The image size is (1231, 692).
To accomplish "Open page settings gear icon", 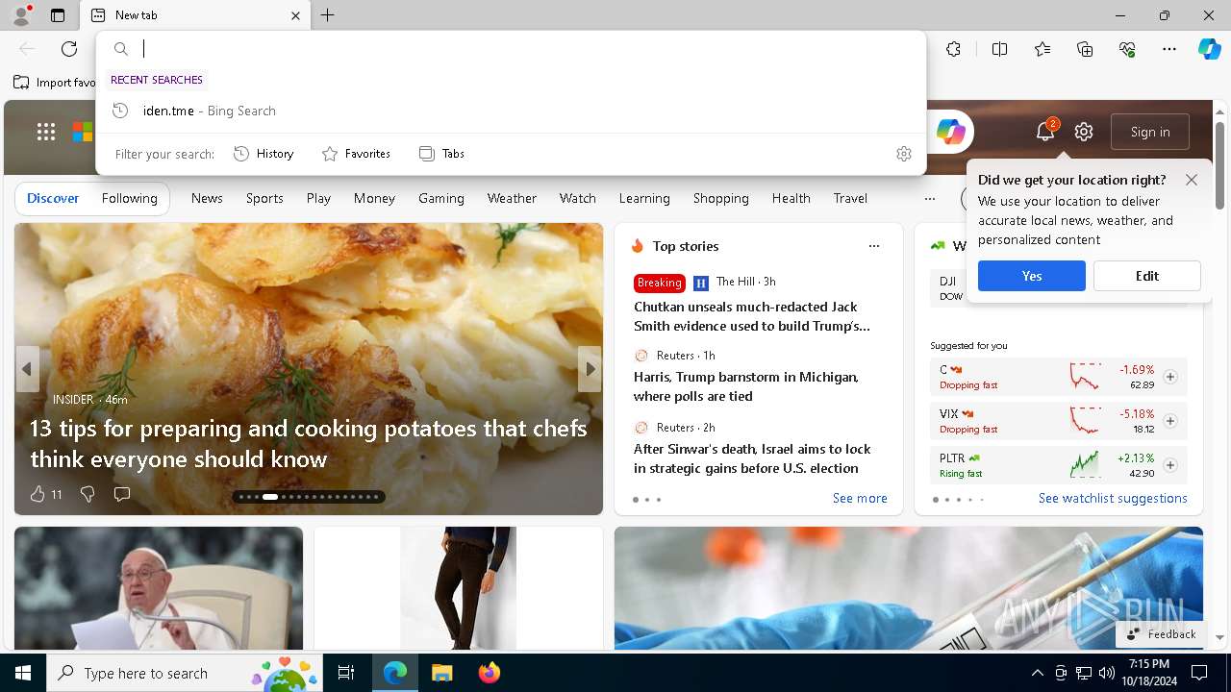I will (1084, 132).
